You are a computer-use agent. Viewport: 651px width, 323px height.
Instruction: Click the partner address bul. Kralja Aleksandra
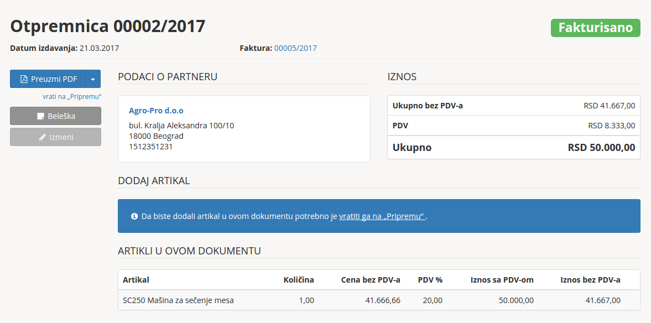coord(181,126)
